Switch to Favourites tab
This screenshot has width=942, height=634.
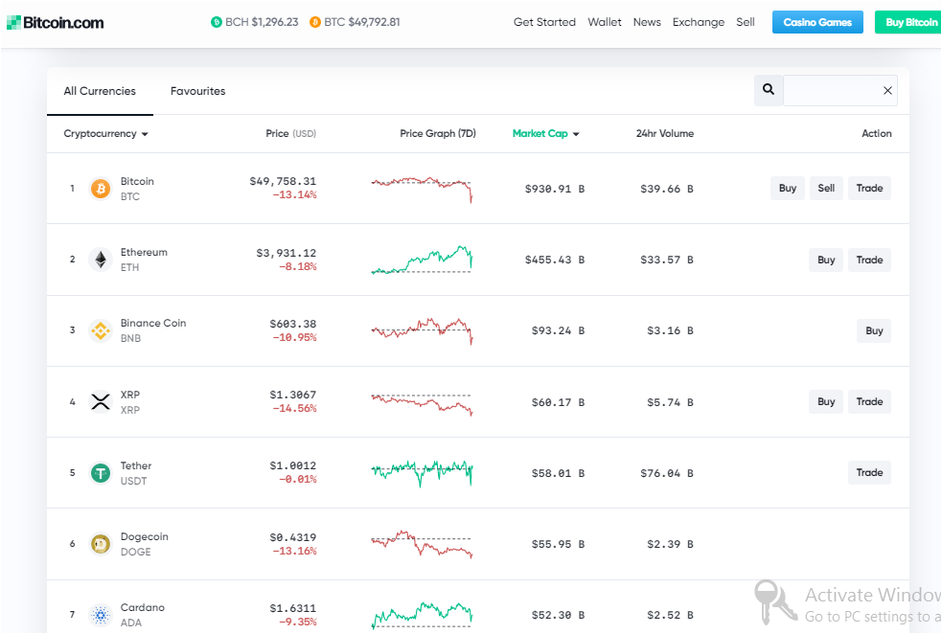pyautogui.click(x=197, y=91)
